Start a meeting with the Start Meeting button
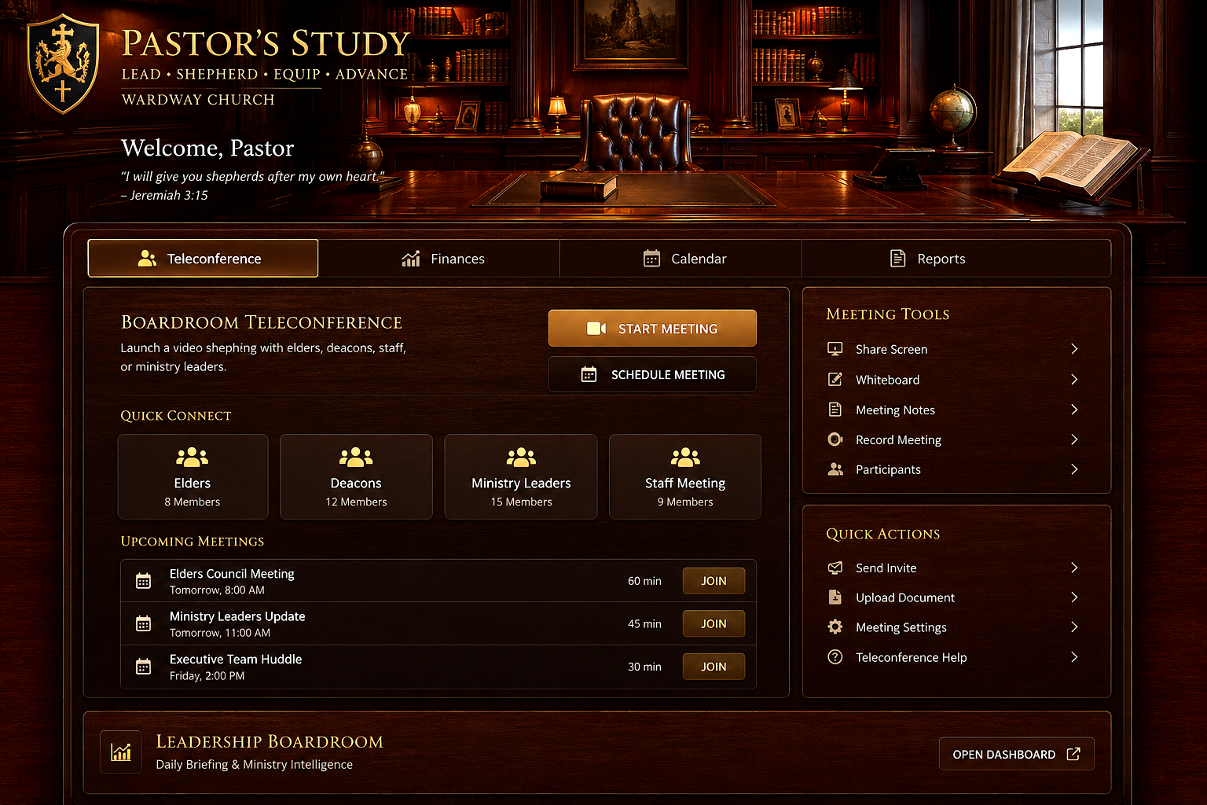Screen dimensions: 1207x805 (652, 329)
